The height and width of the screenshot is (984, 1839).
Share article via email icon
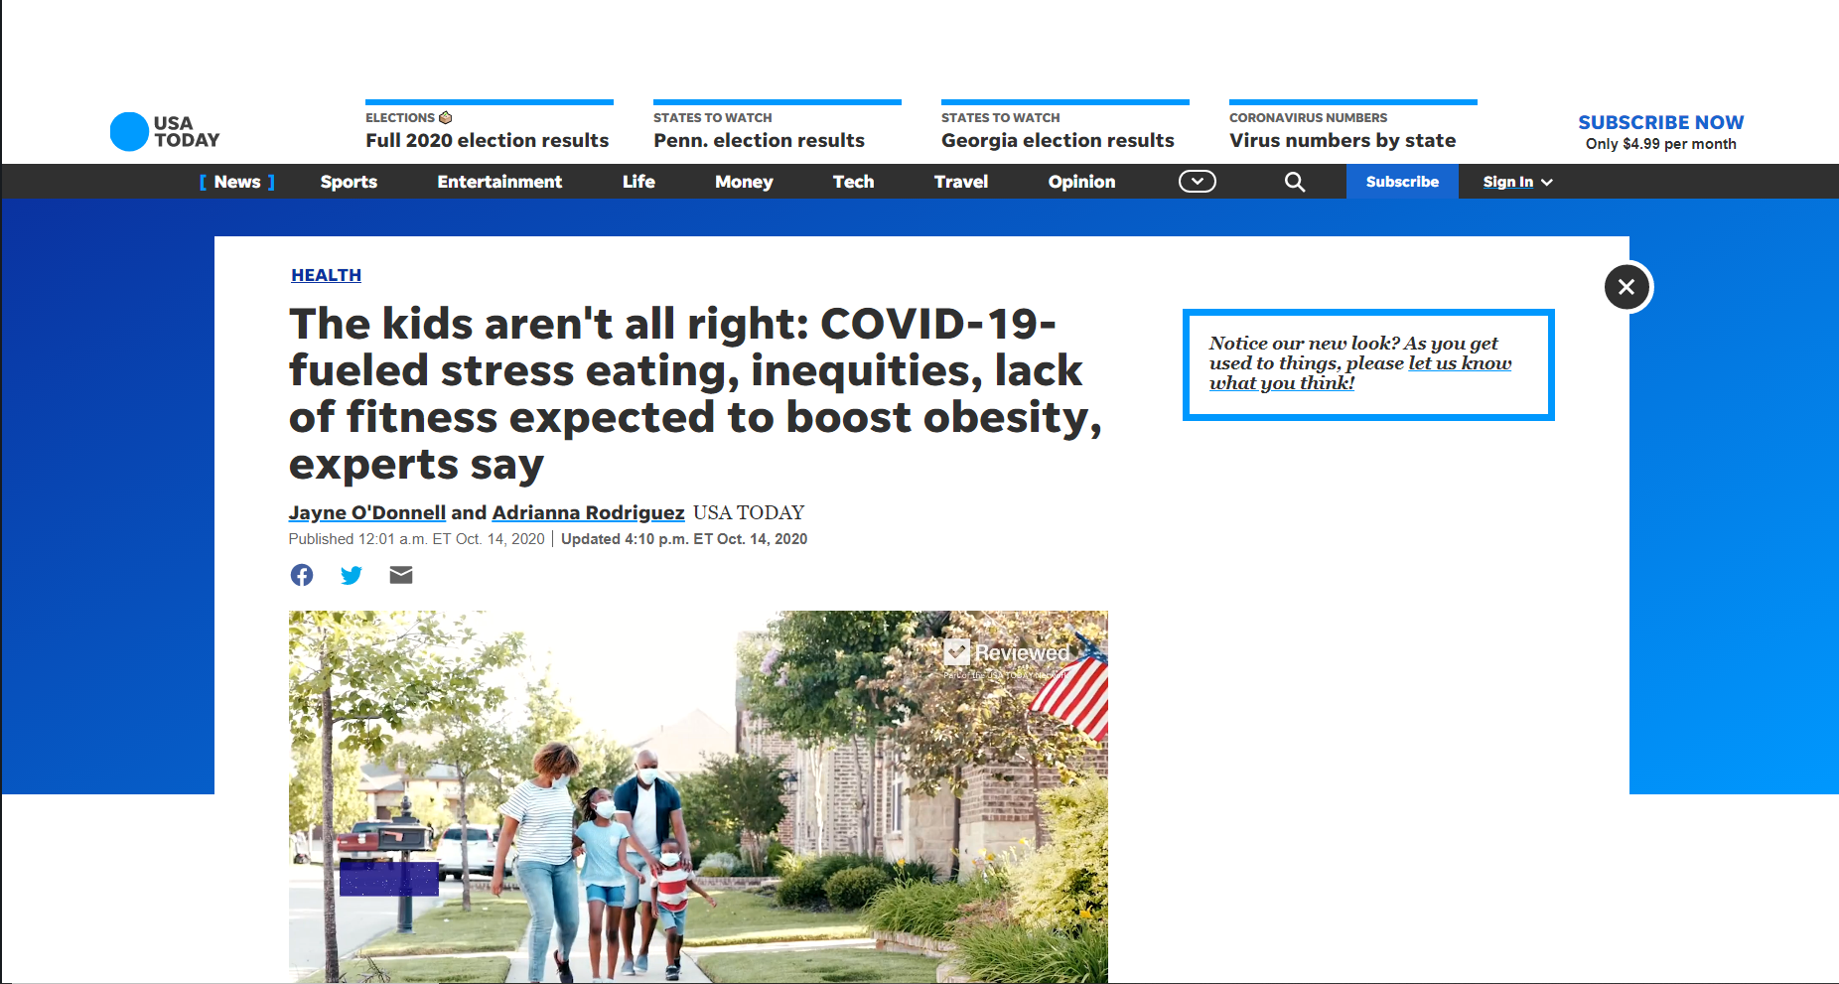click(x=401, y=575)
